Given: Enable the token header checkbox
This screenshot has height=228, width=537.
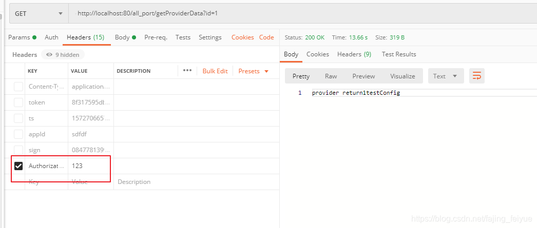Looking at the screenshot, I should tap(18, 102).
